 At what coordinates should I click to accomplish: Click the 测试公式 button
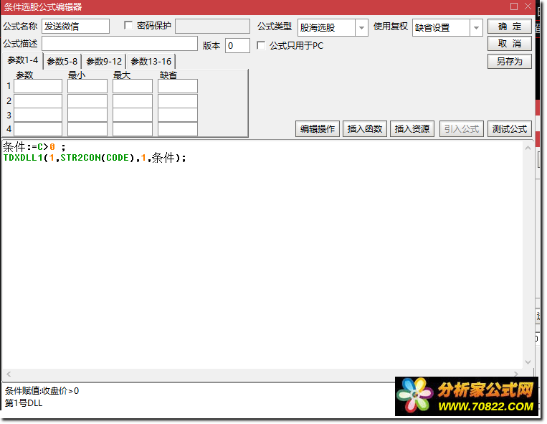point(509,129)
